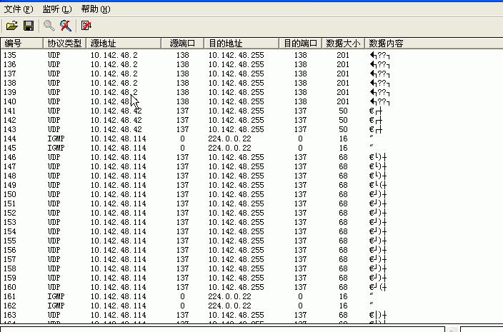Sort by 源地址 column header
503x332 pixels.
pos(124,44)
